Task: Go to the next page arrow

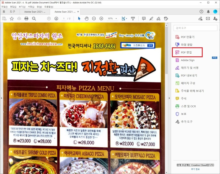Action: [x=56, y=18]
